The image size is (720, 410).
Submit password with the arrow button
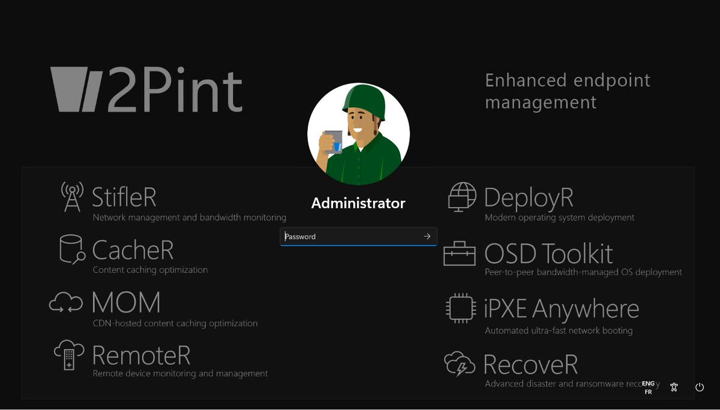tap(427, 236)
